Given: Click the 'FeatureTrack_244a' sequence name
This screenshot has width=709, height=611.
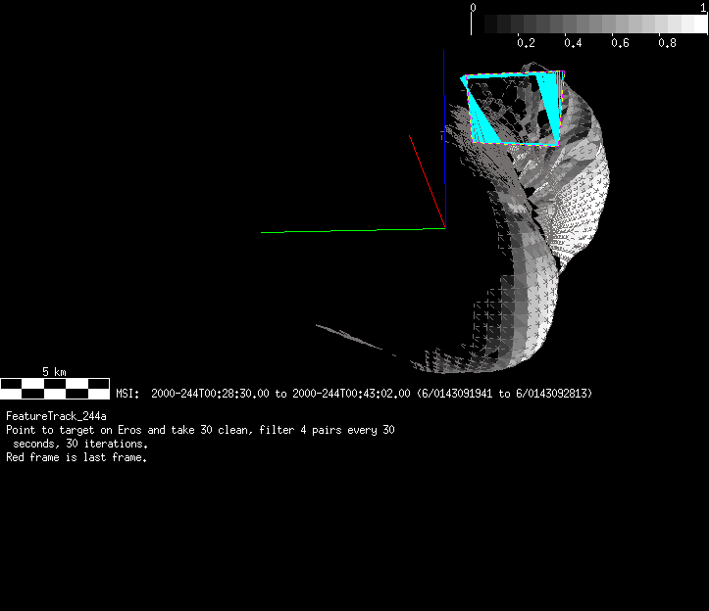Looking at the screenshot, I should tap(56, 416).
